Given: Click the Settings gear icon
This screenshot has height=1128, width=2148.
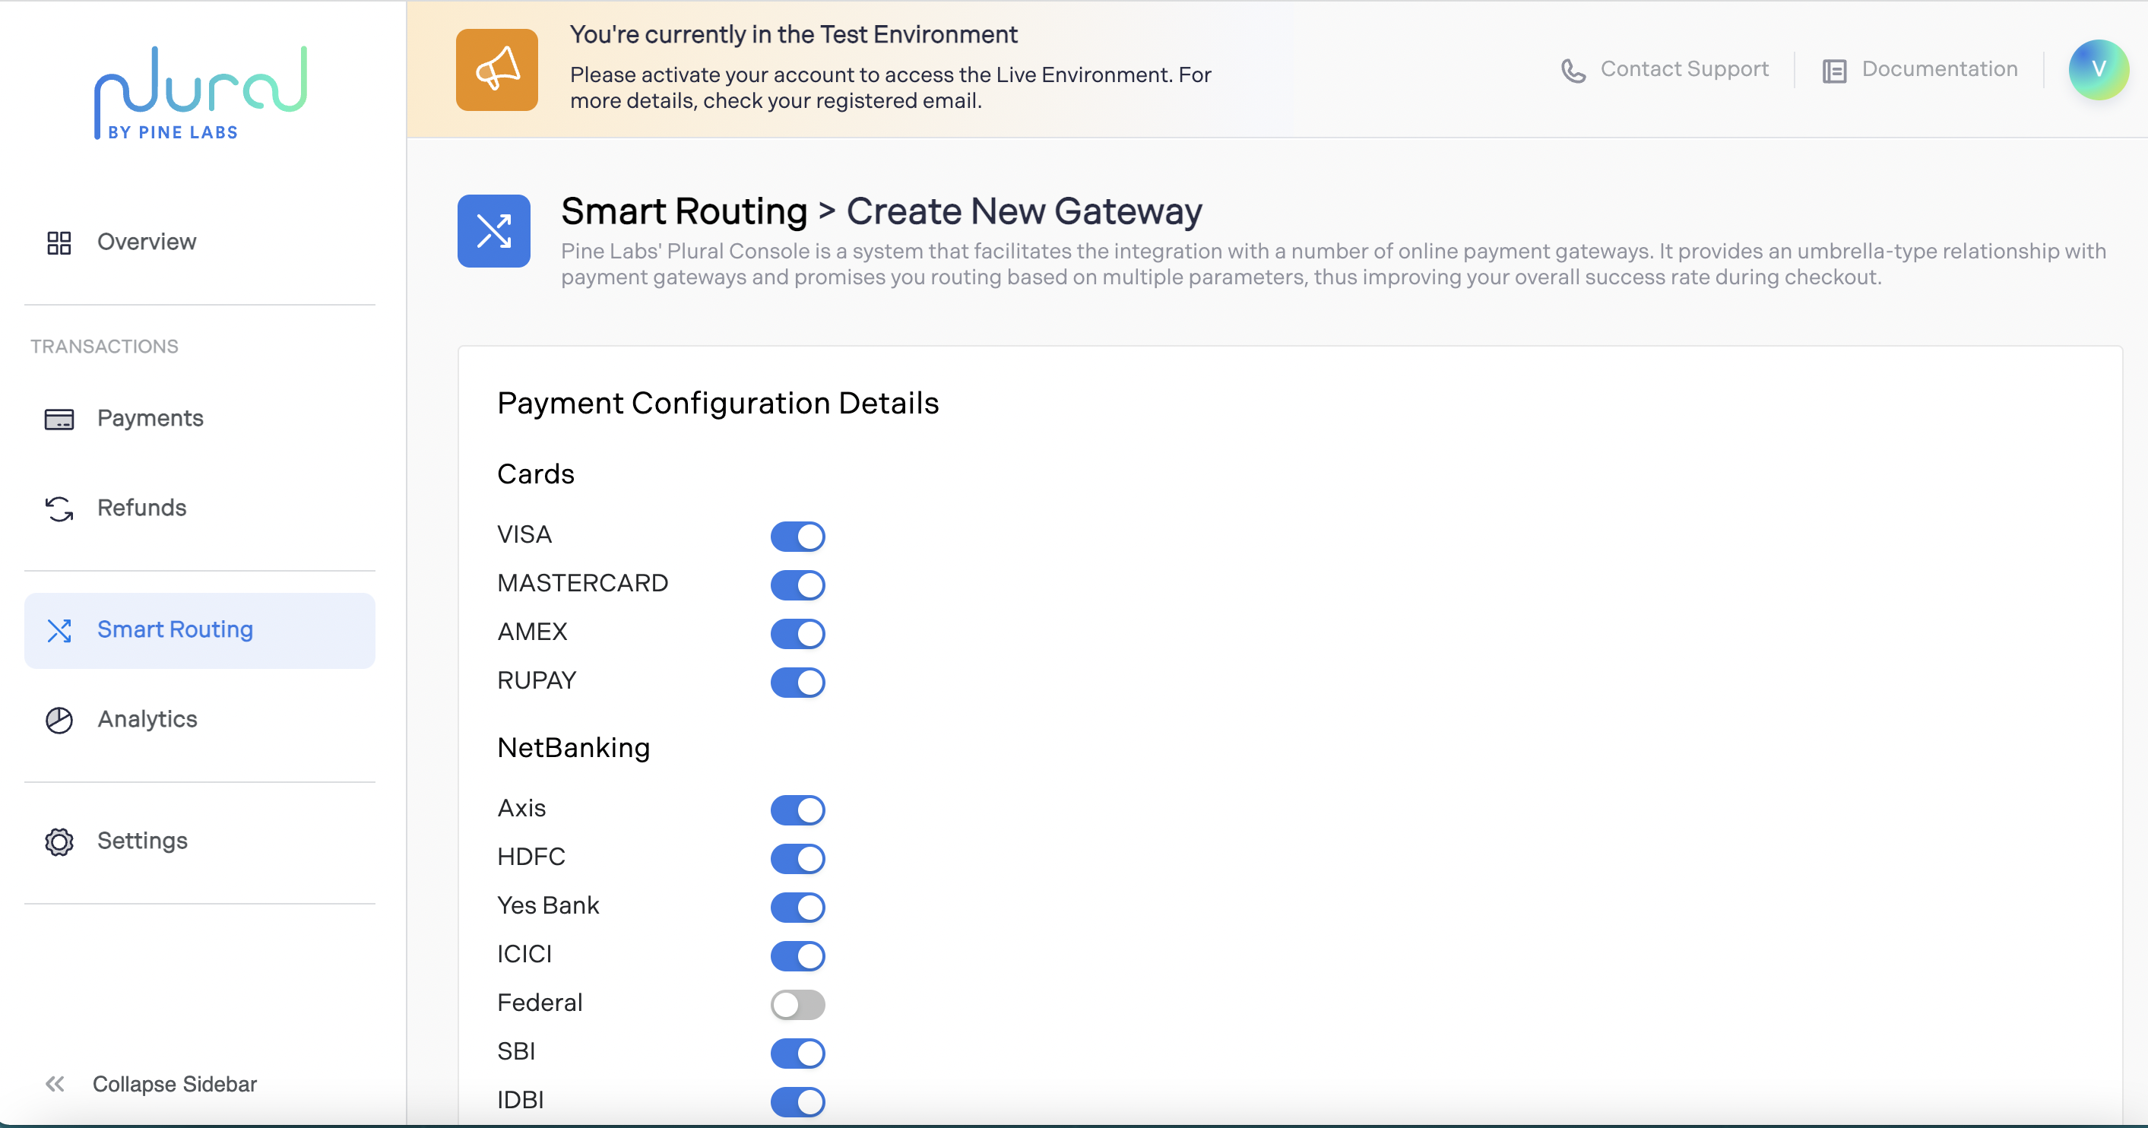Looking at the screenshot, I should (x=59, y=841).
